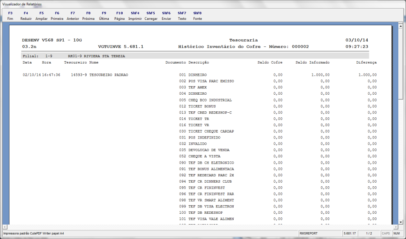Click the entry time 16:47:36

51,75
